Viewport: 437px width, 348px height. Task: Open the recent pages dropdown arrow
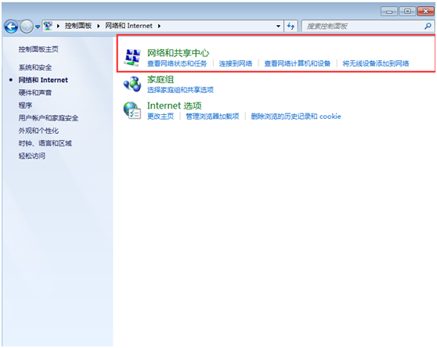38,27
